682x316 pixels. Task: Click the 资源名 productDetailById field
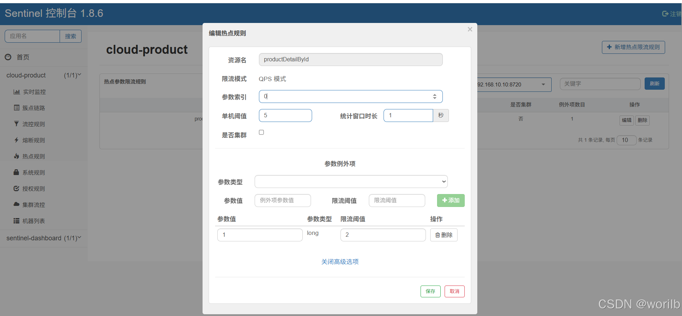click(x=351, y=60)
